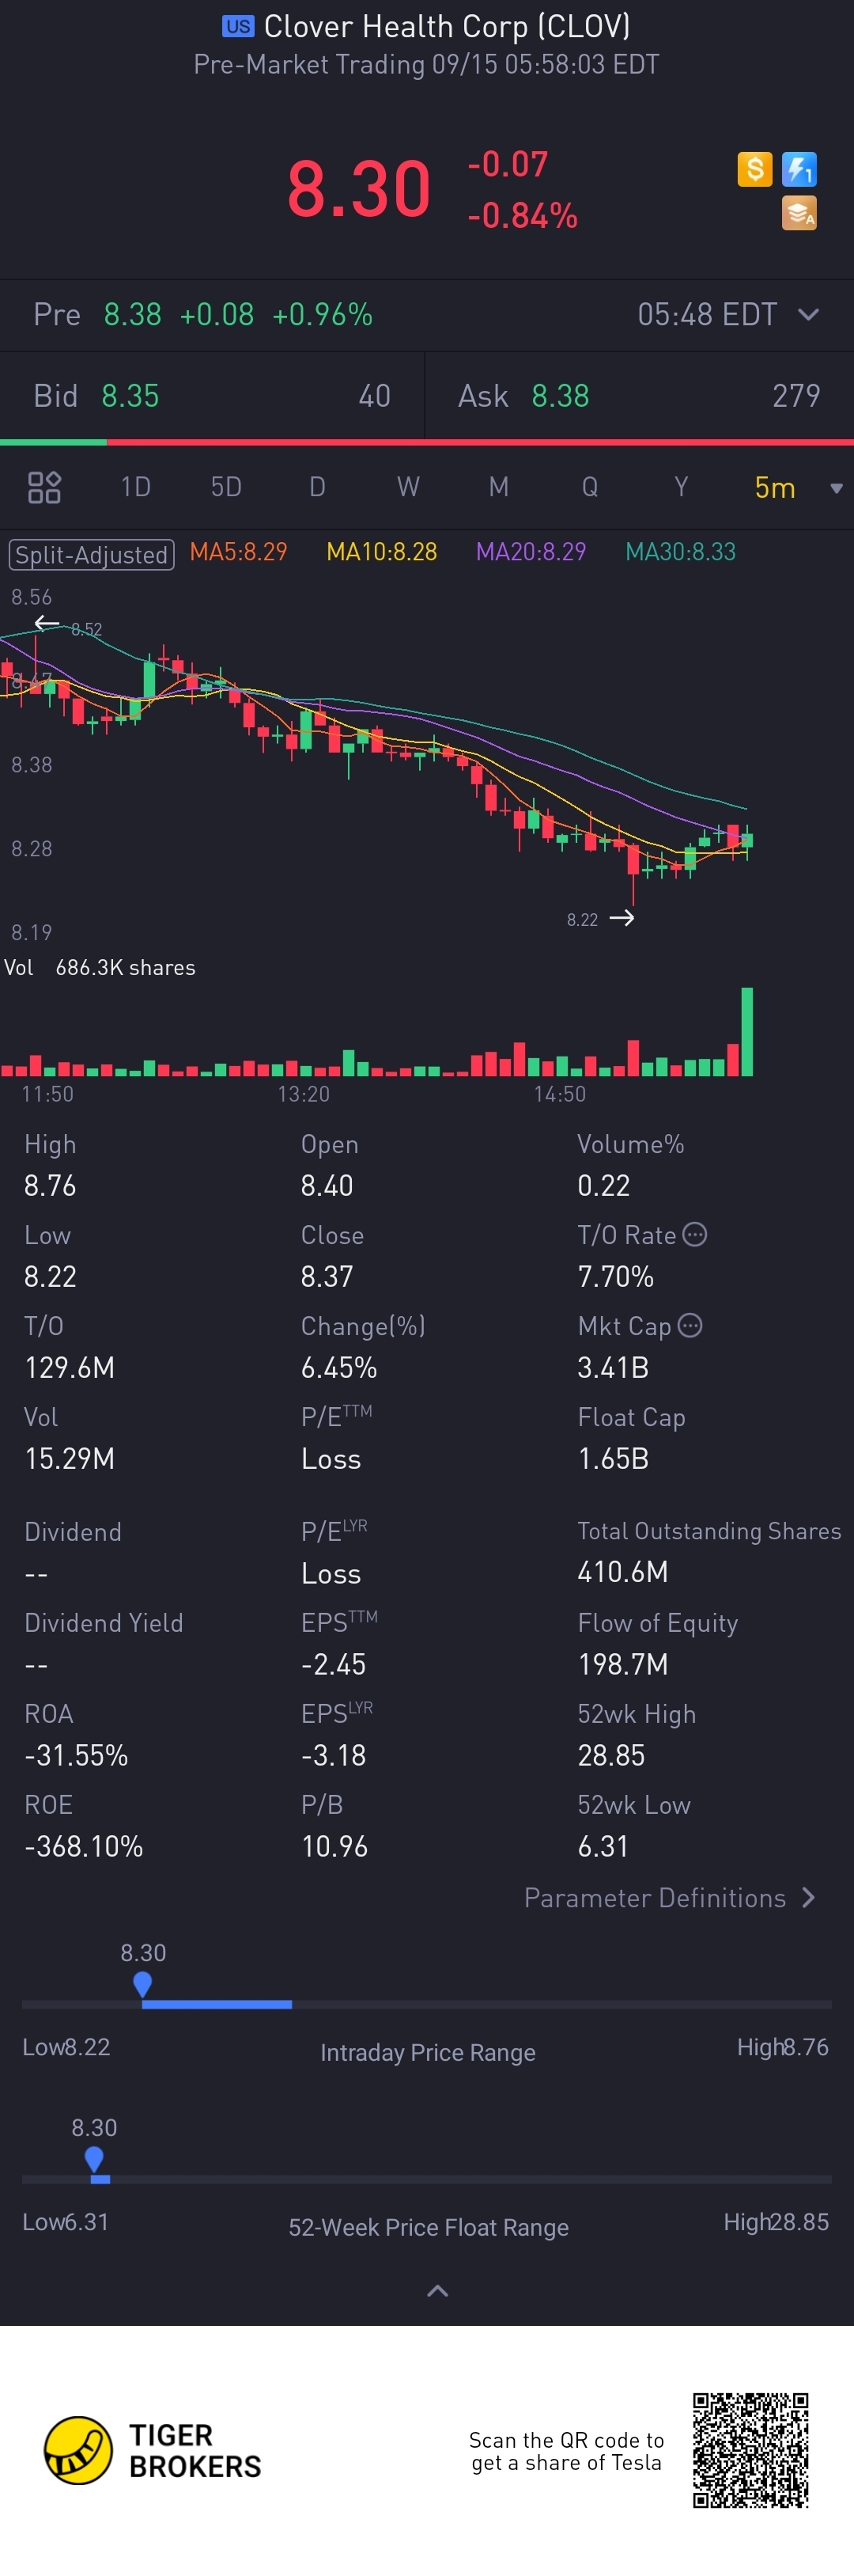The image size is (854, 2576).
Task: Open the chart layout grid icon
Action: (x=44, y=487)
